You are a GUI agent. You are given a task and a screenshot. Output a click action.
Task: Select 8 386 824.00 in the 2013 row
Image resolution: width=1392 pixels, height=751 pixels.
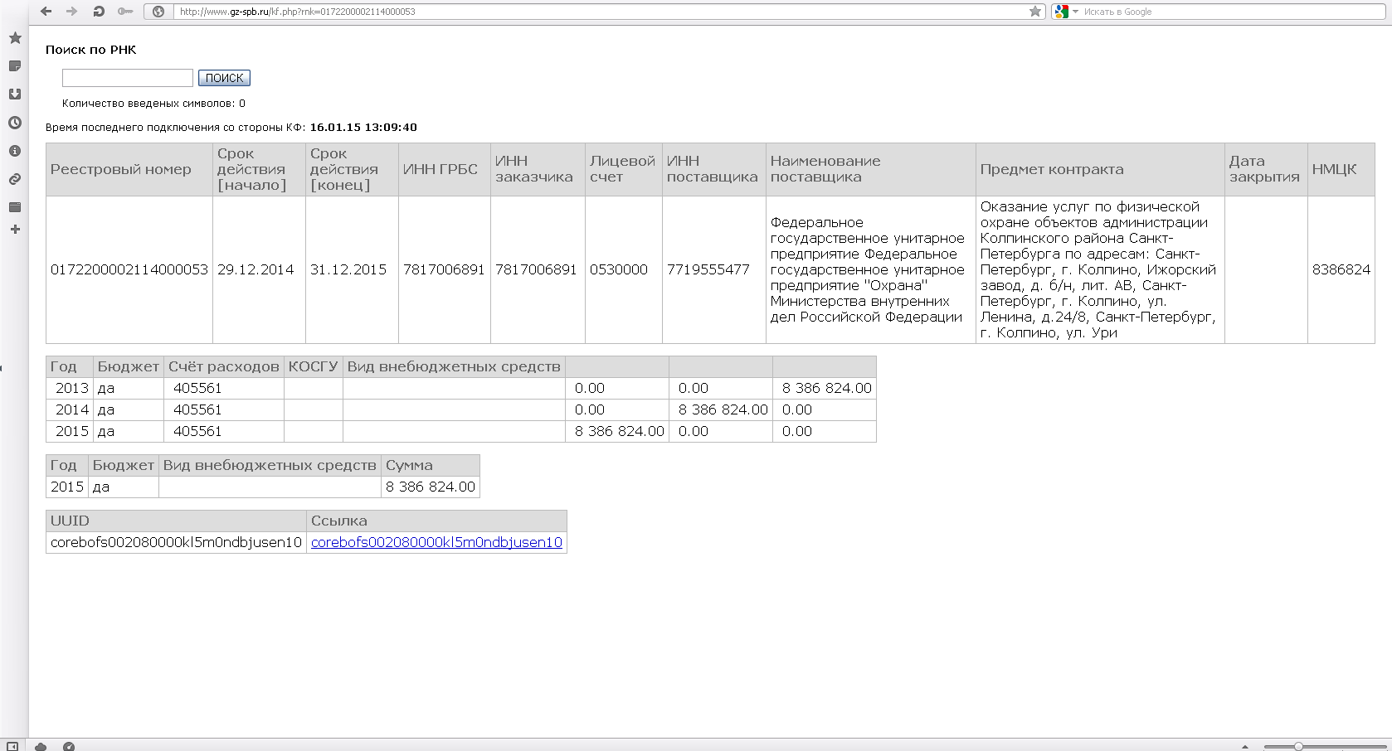click(827, 388)
